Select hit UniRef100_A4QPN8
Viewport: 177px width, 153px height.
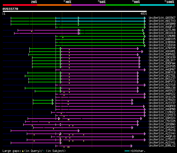pos(162,109)
